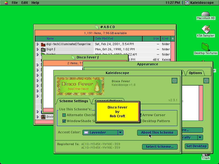Expand the Divin folder row
219x164 pixels.
(x=38, y=117)
